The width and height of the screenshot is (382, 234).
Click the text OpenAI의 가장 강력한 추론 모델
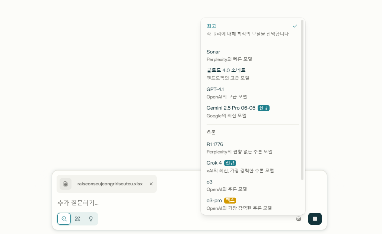(239, 208)
